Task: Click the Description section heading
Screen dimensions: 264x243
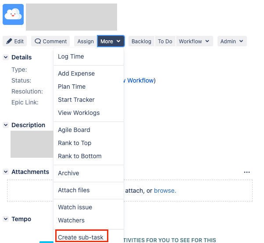Action: click(x=28, y=125)
